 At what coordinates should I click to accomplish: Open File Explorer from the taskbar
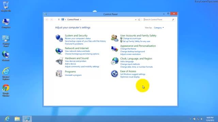(17, 119)
